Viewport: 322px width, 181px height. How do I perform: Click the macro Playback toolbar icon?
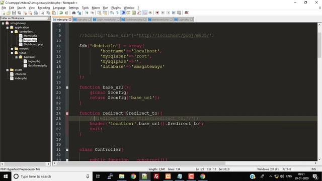pos(168,13)
